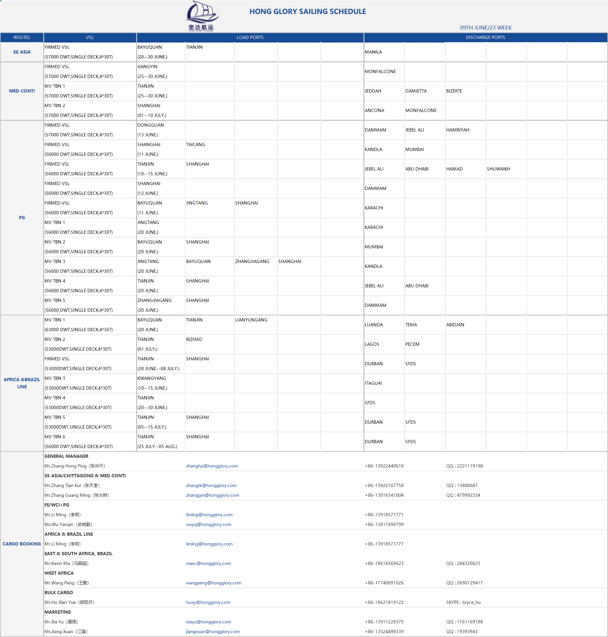Click the HAMAD discharge port cell
Viewport: 608px width, 637px height.
465,169
